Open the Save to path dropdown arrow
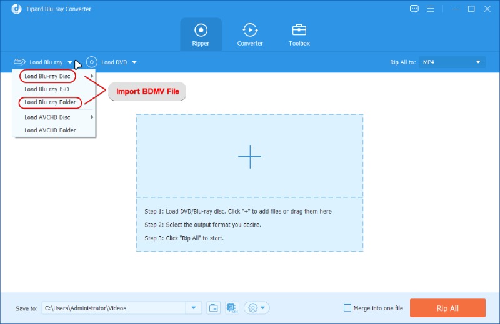Viewport: 500px width, 324px height. [x=194, y=308]
